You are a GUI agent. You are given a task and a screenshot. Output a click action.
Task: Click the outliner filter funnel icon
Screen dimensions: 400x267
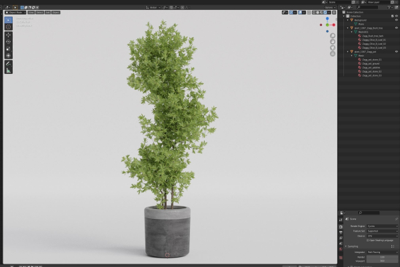(x=389, y=7)
